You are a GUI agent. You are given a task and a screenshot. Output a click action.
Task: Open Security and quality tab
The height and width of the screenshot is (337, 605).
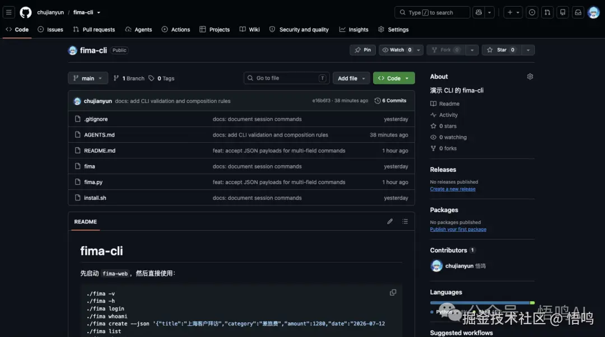click(299, 29)
